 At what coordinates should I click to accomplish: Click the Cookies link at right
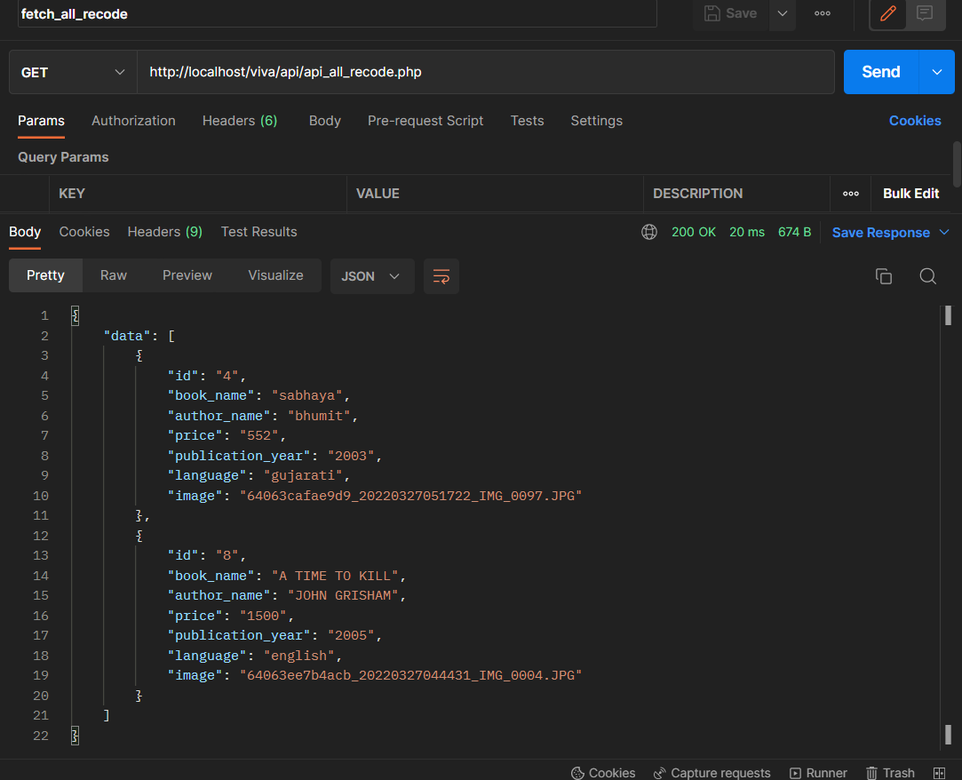[915, 121]
